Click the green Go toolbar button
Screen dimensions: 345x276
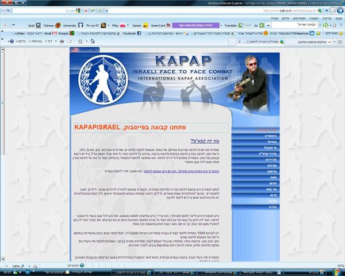(259, 25)
